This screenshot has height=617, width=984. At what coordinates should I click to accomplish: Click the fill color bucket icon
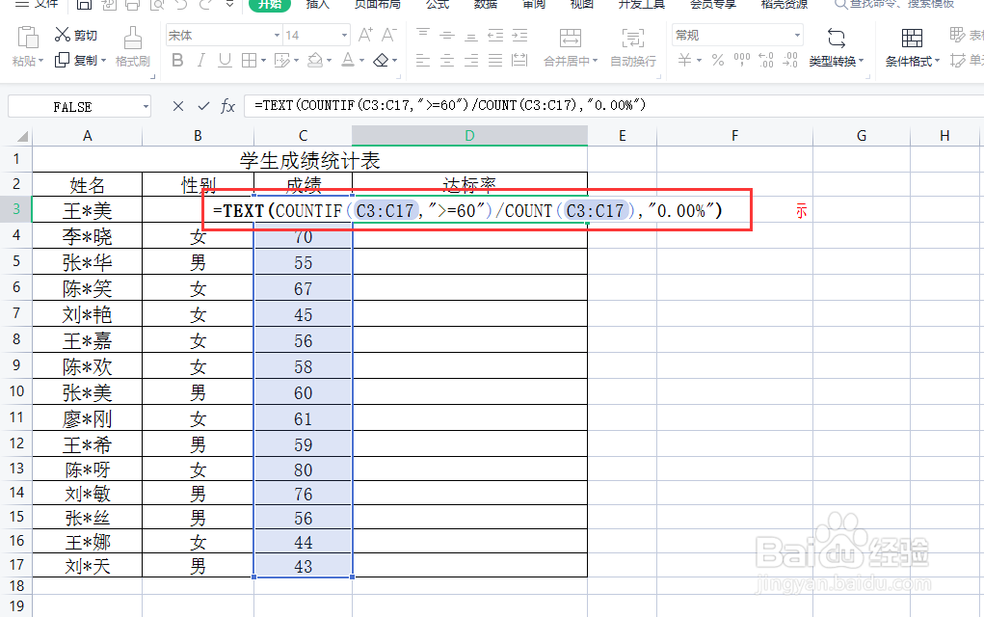[315, 61]
